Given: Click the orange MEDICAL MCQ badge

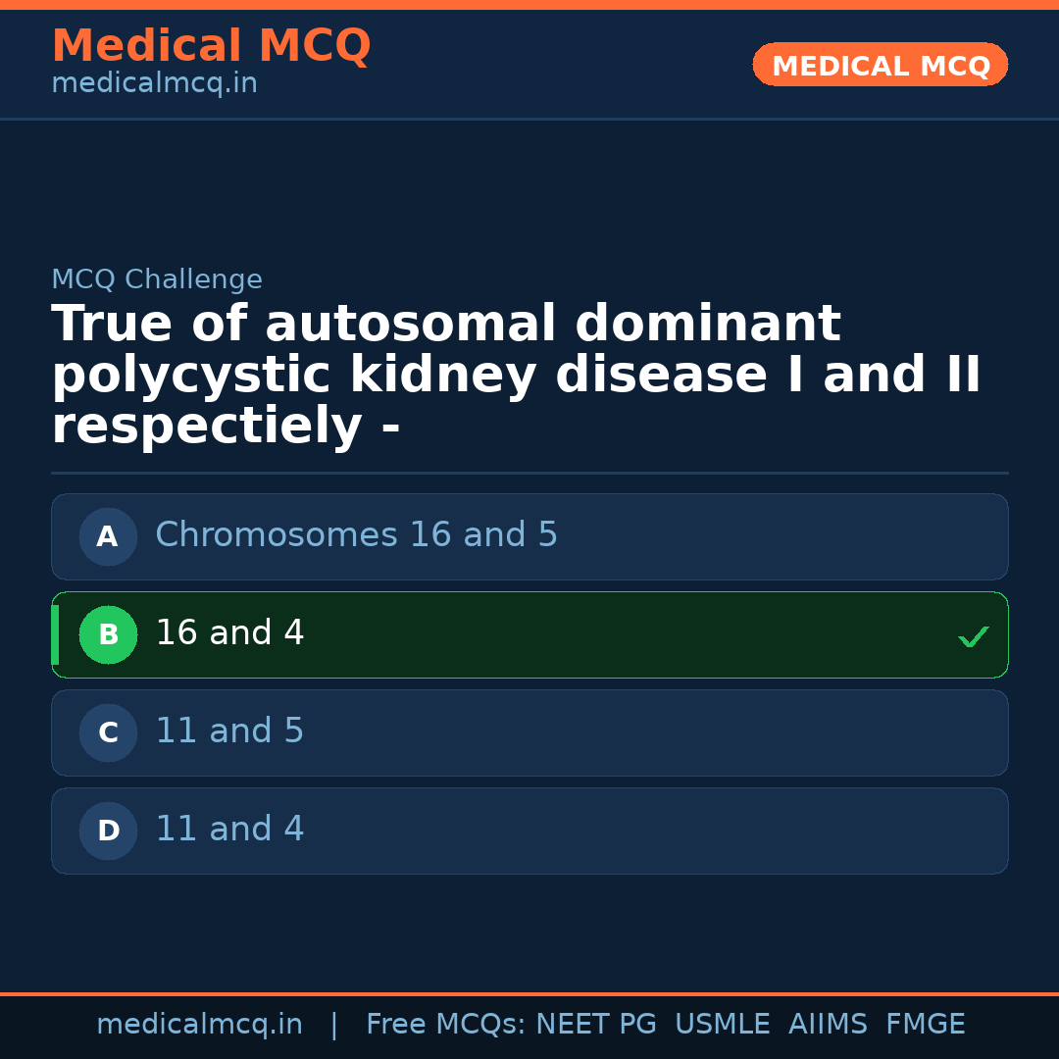Looking at the screenshot, I should [x=880, y=65].
